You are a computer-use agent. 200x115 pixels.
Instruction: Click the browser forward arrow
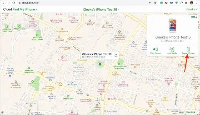point(8,3)
